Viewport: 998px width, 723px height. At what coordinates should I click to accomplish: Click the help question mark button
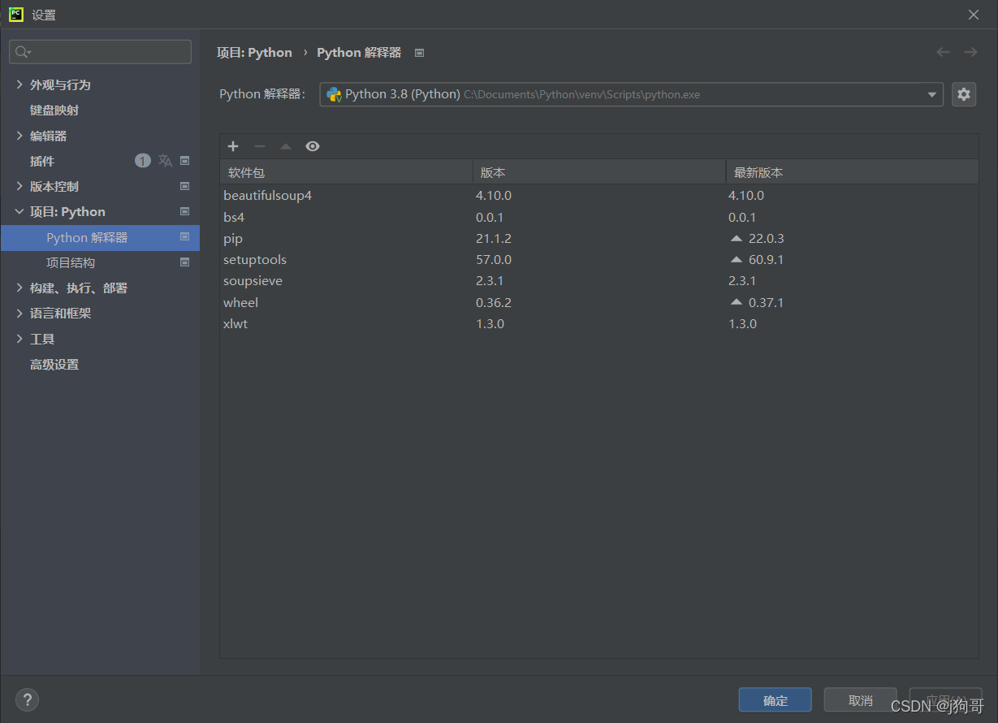point(27,699)
